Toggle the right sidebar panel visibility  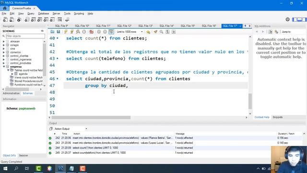(304, 19)
